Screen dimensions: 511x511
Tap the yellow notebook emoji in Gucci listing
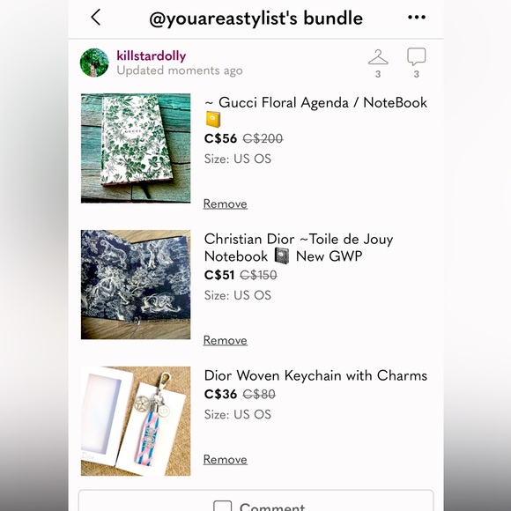pos(213,119)
